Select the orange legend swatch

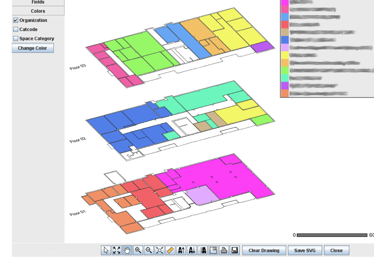point(285,63)
